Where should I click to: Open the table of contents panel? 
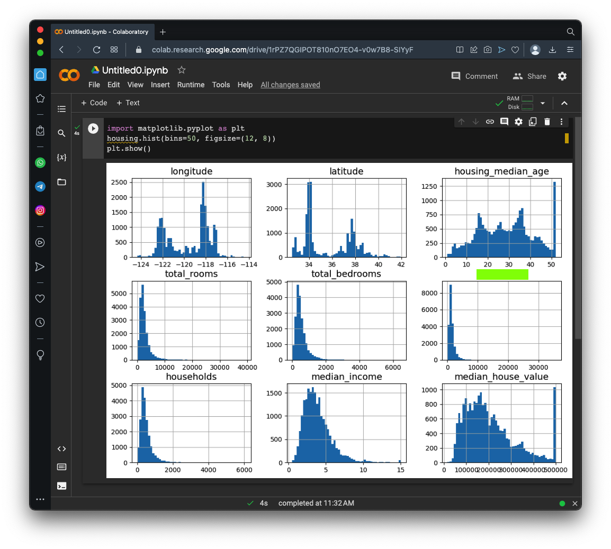tap(61, 109)
